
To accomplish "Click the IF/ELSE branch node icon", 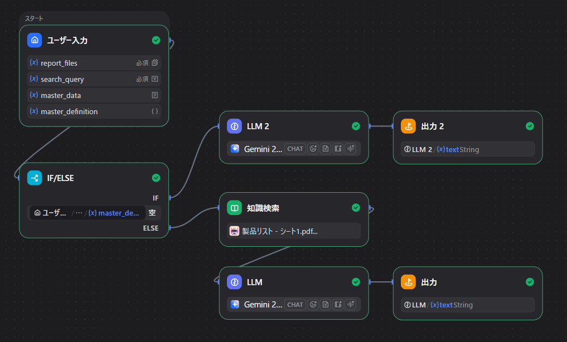I will 35,178.
